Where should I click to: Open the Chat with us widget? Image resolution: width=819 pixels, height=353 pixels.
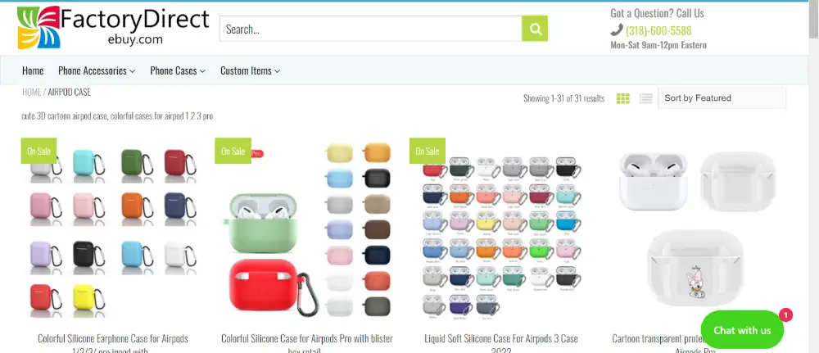coord(742,330)
